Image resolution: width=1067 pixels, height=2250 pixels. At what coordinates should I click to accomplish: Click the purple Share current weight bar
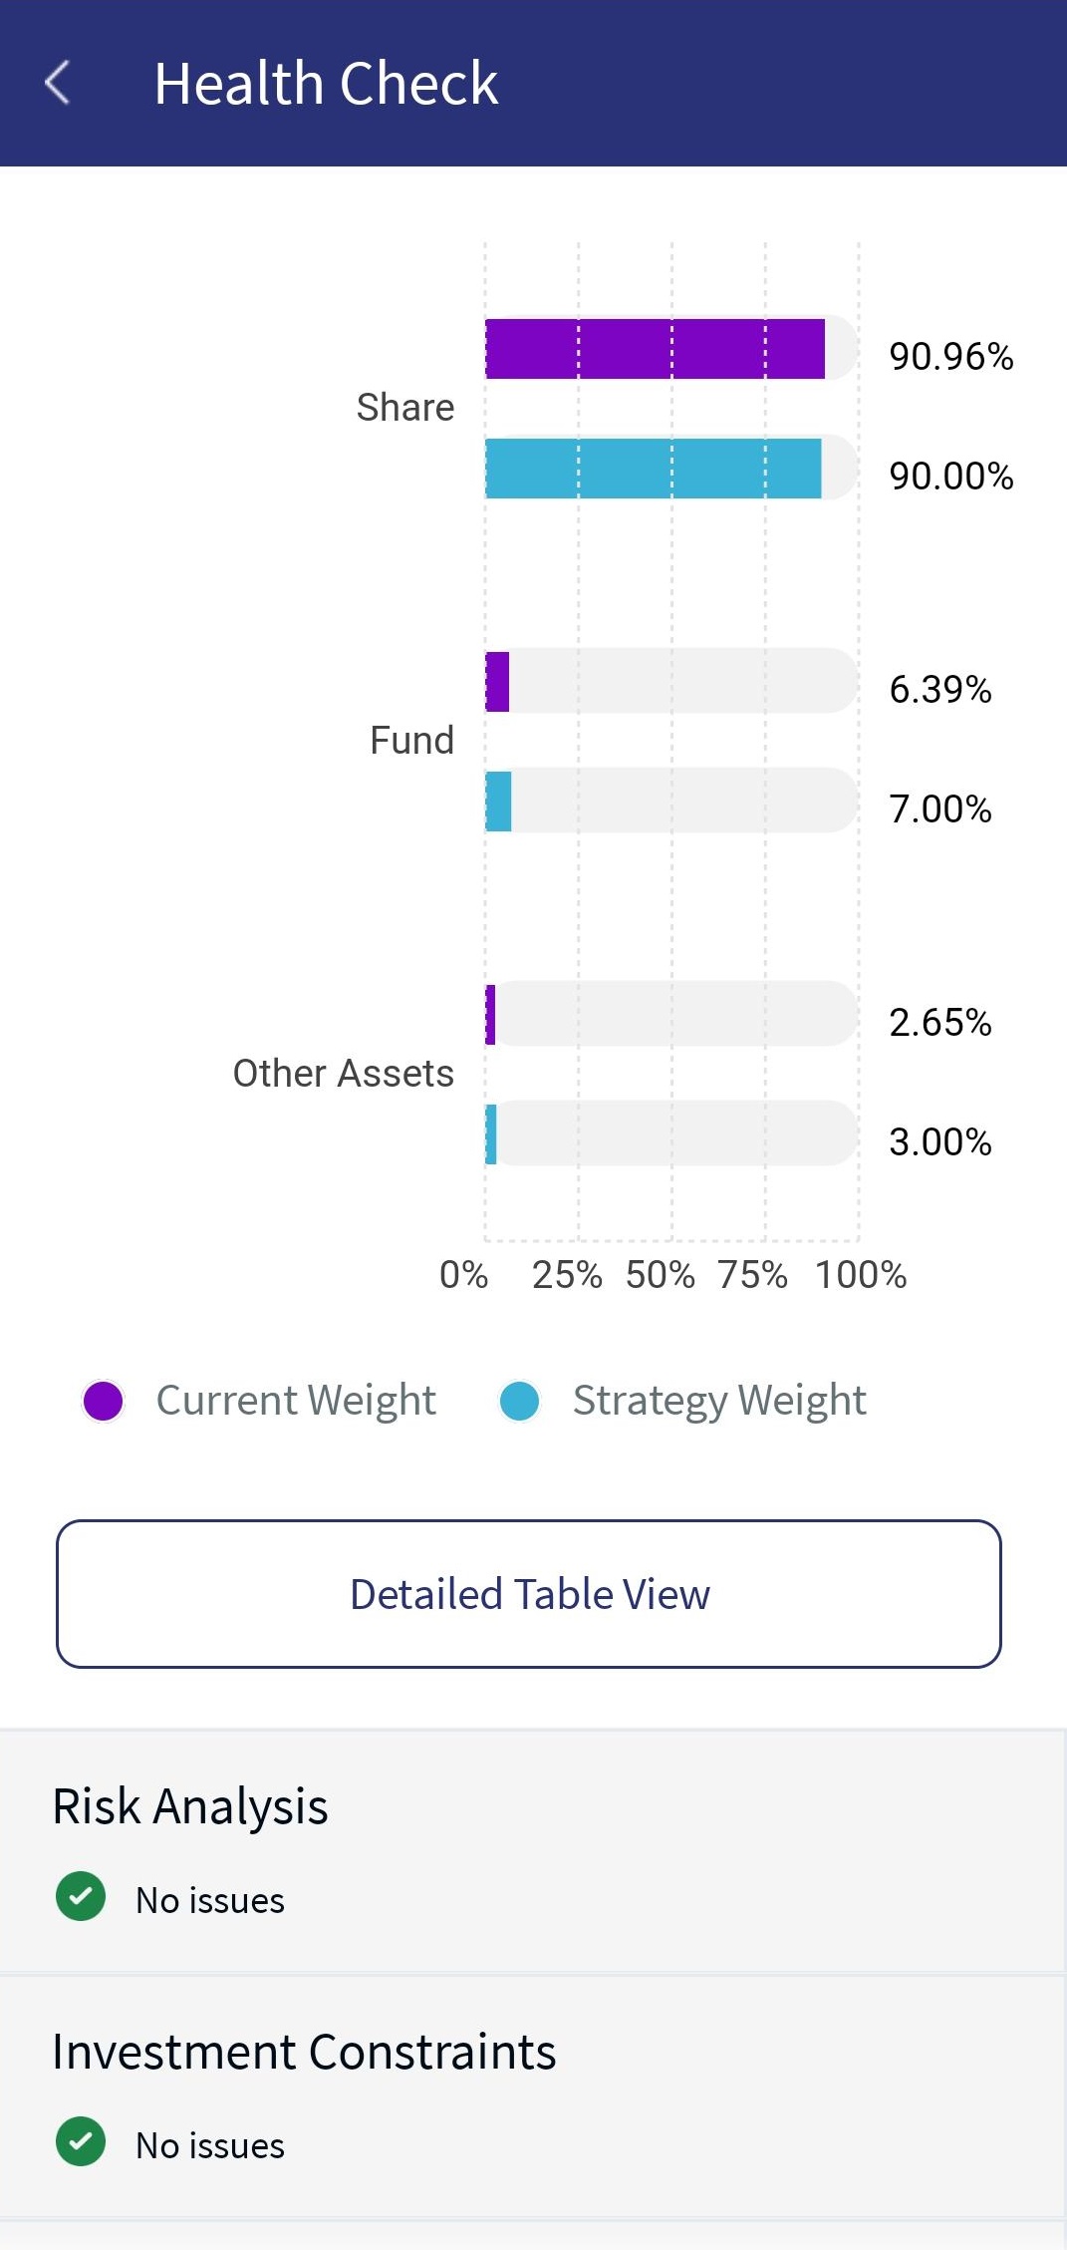(x=655, y=349)
